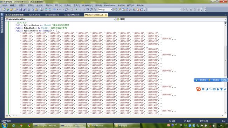Open the Debug configuration dropdown
Screen dimensions: 228x128
click(105, 9)
